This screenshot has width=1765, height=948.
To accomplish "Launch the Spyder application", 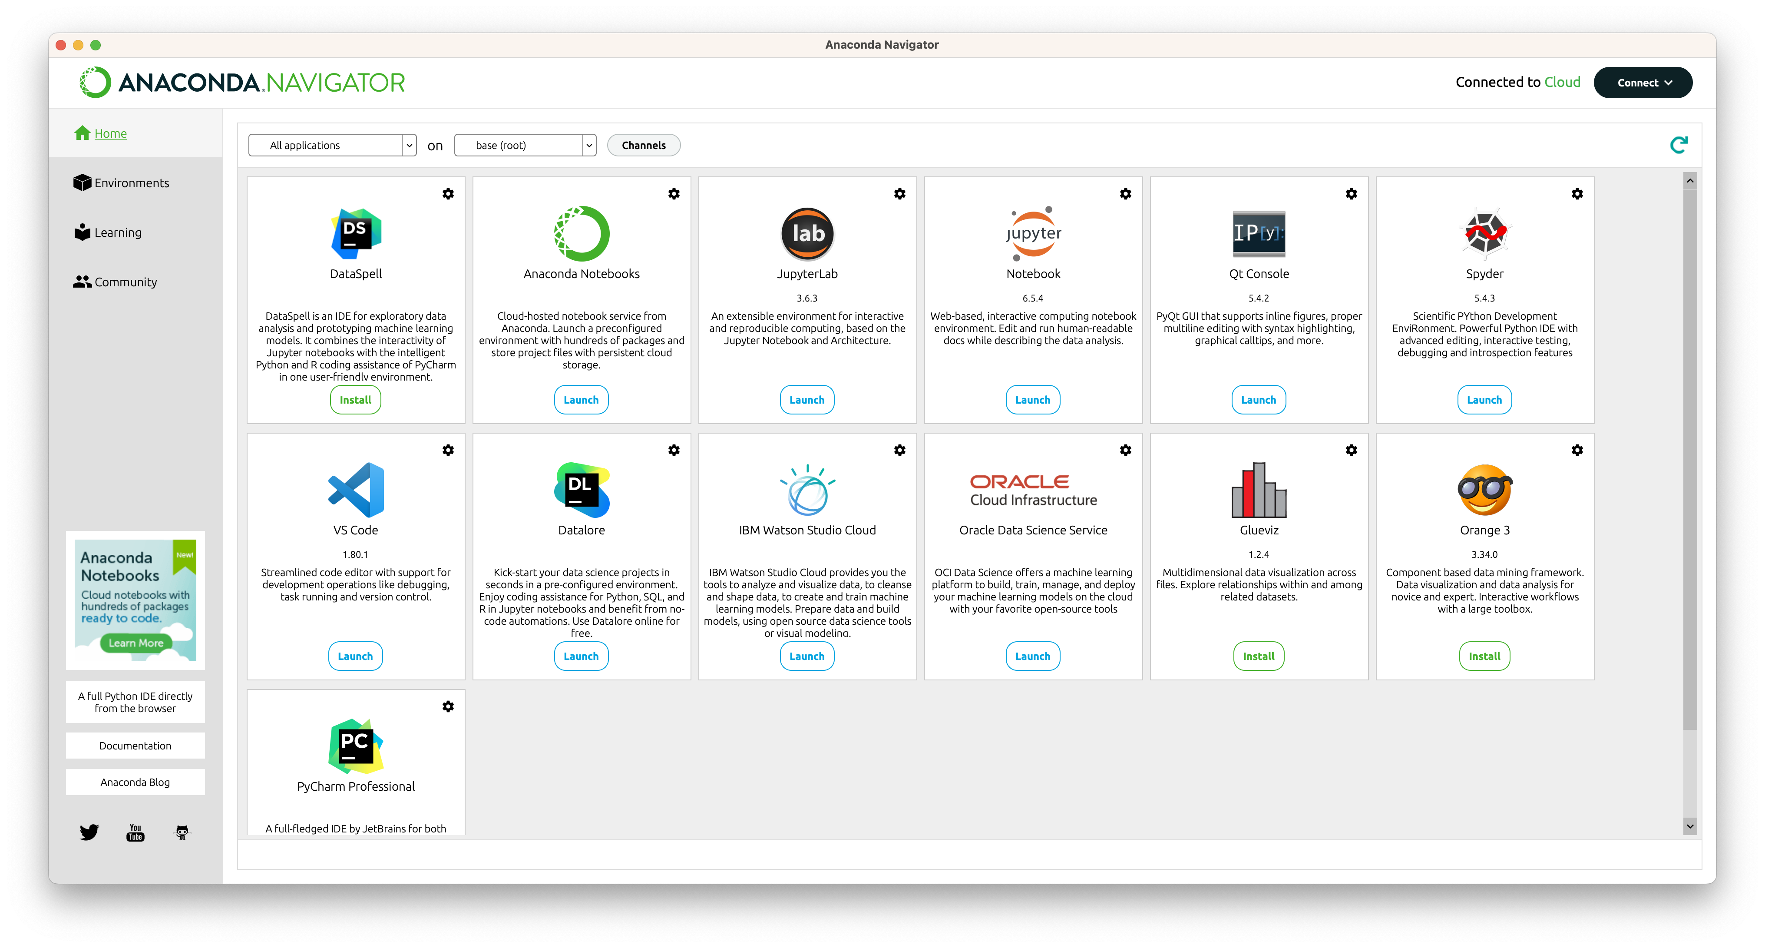I will point(1484,400).
